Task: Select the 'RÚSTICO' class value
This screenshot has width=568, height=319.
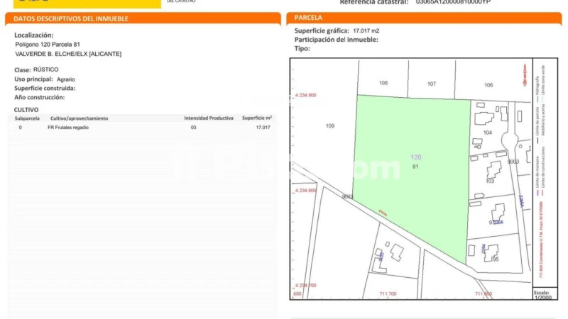Action: point(45,69)
